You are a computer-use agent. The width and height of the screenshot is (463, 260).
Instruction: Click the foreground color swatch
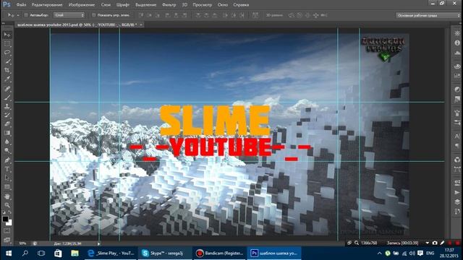coord(5,219)
